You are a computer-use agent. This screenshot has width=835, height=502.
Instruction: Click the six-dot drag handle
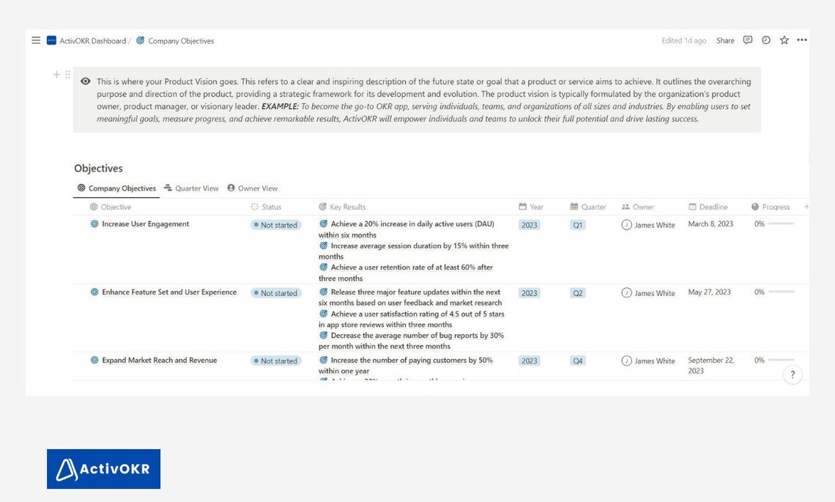click(x=67, y=75)
